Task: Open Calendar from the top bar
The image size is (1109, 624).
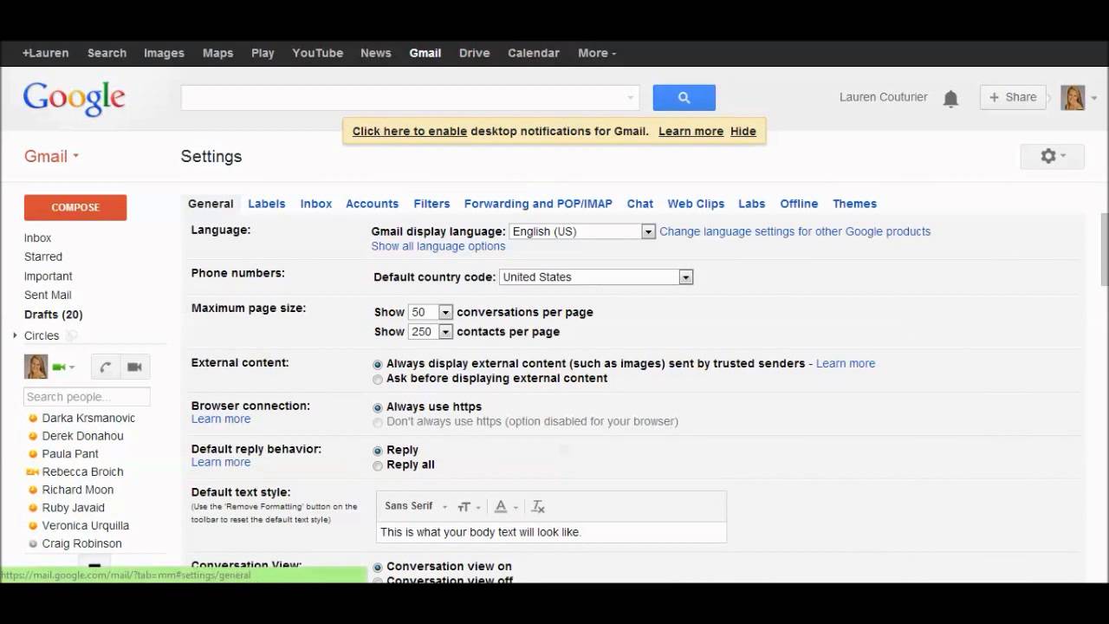Action: click(534, 53)
